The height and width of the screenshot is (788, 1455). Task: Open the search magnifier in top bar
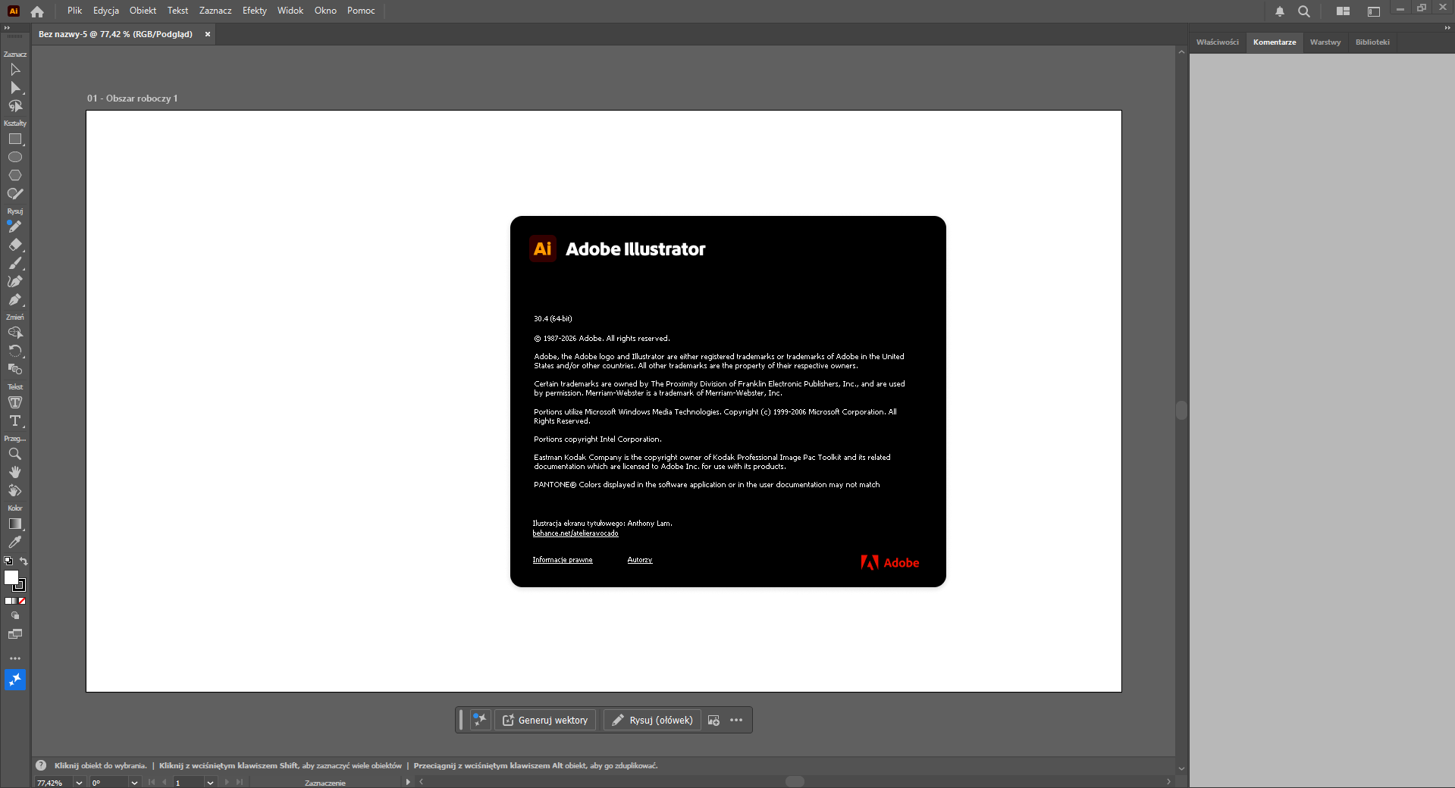point(1304,11)
